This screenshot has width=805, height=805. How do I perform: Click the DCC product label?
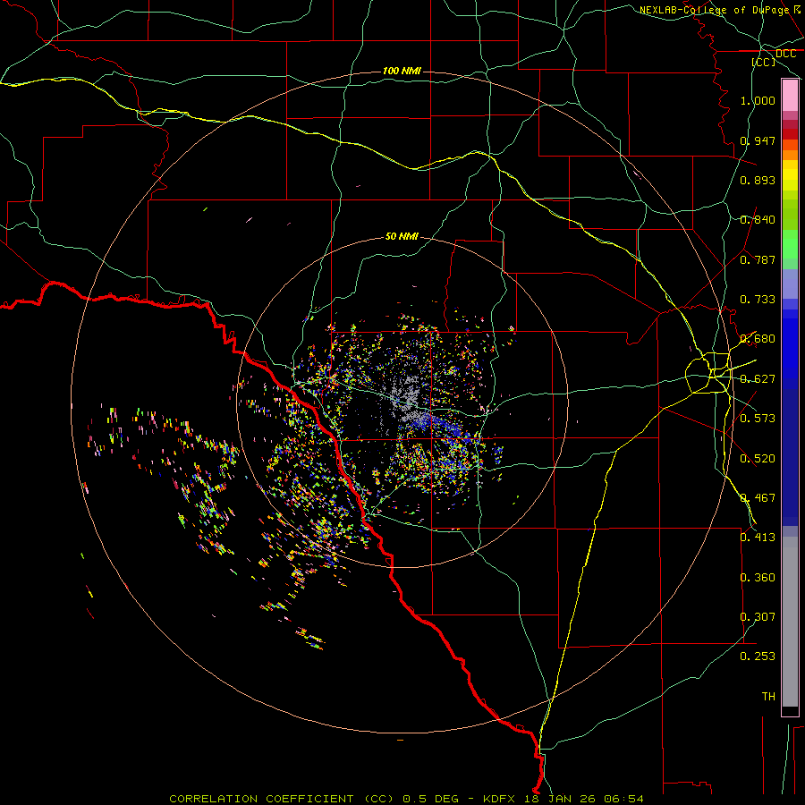coord(785,54)
